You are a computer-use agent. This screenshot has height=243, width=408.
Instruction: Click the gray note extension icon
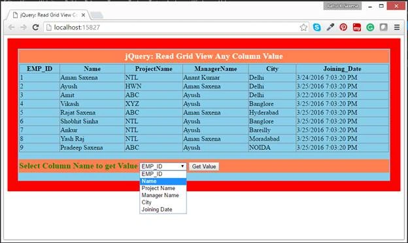coord(383,27)
